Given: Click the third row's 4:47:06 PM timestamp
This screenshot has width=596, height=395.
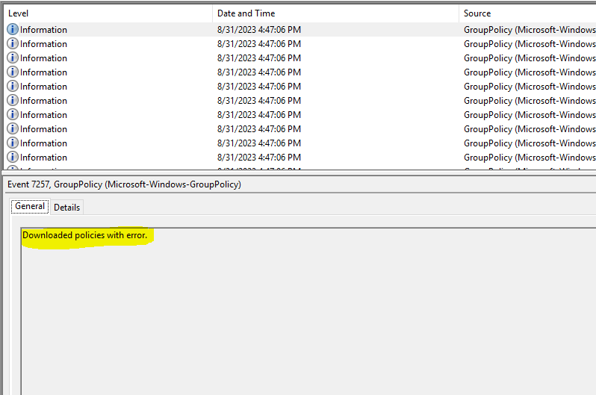Looking at the screenshot, I should [x=258, y=58].
